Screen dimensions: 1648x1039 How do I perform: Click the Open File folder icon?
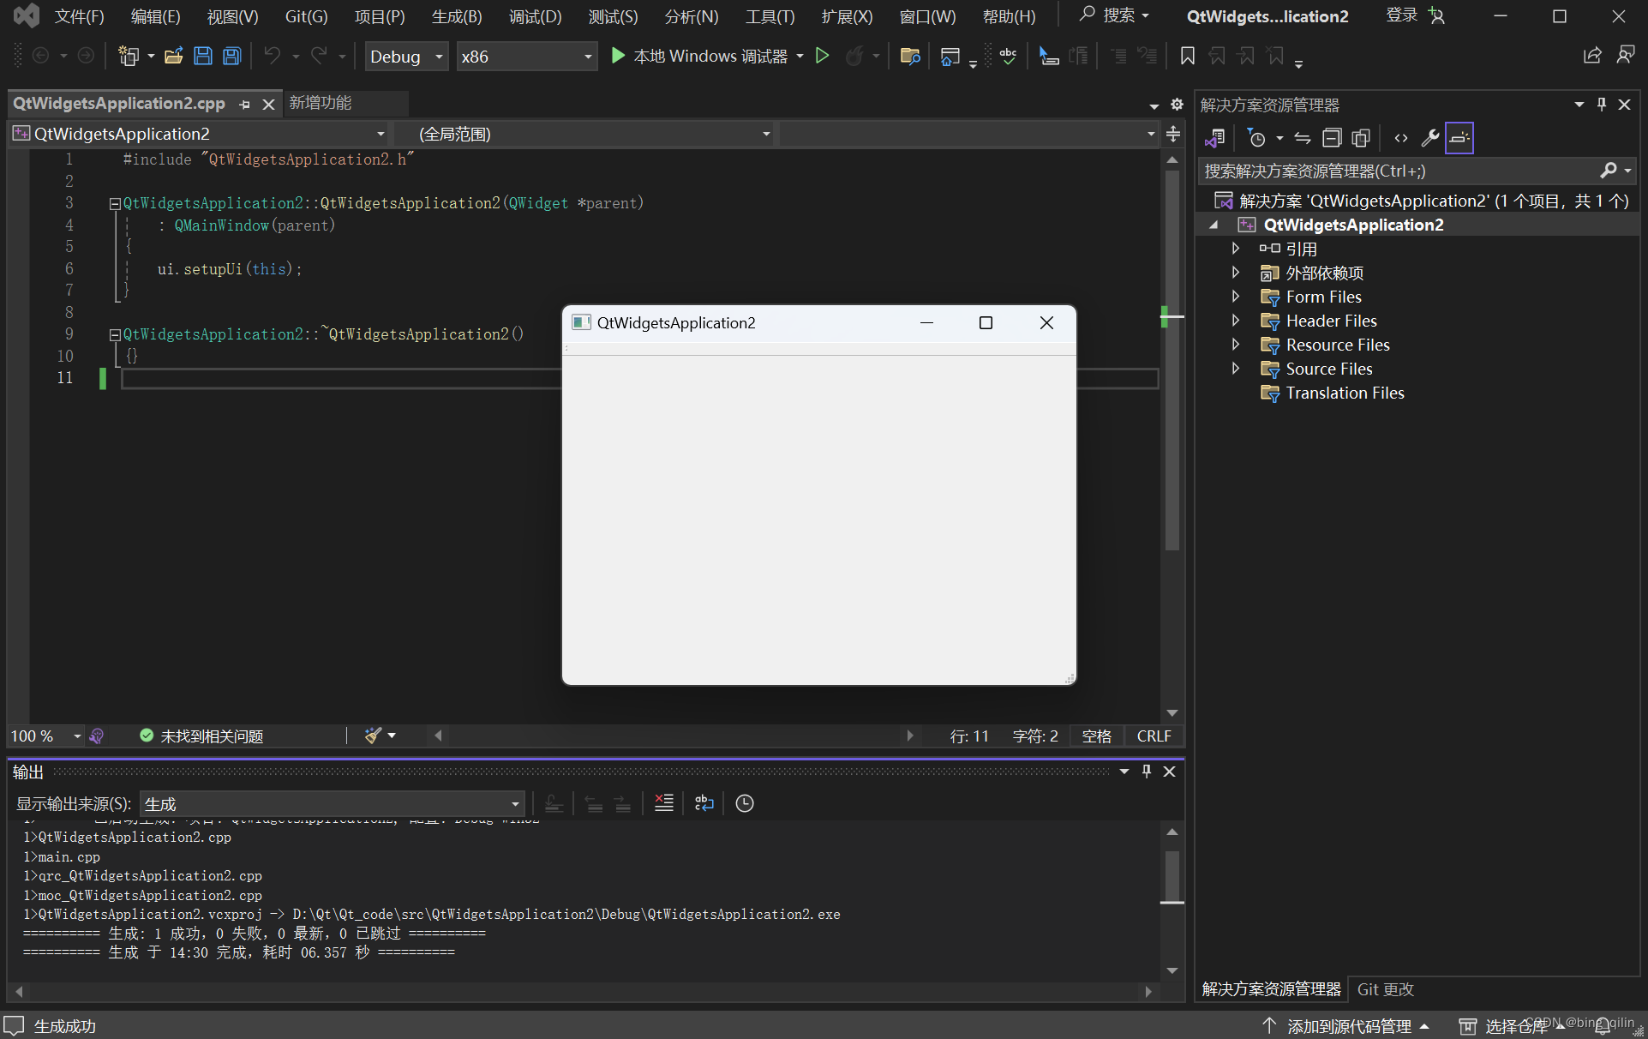[x=173, y=57]
